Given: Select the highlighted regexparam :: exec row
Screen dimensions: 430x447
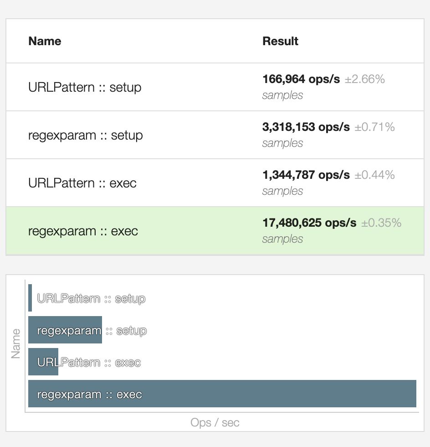Looking at the screenshot, I should point(215,231).
